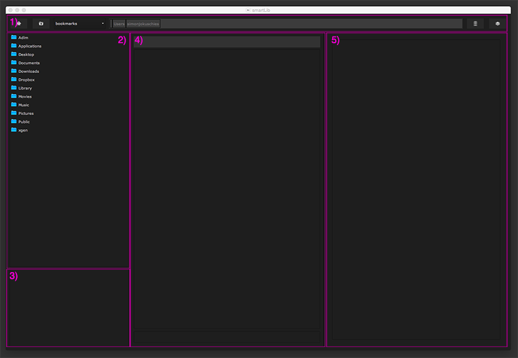Click the empty area of the path bar

point(311,24)
